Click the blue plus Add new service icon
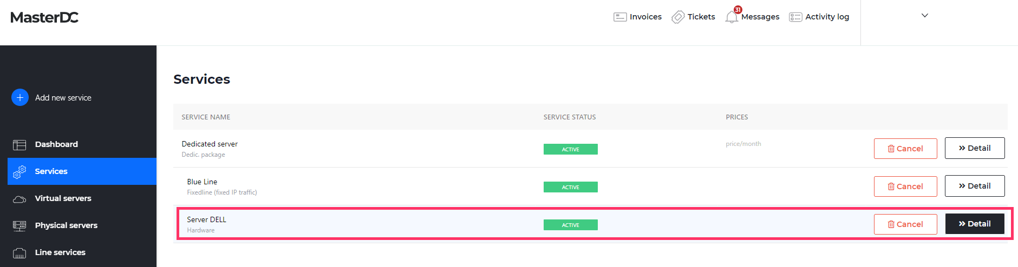Image resolution: width=1018 pixels, height=267 pixels. pos(20,97)
